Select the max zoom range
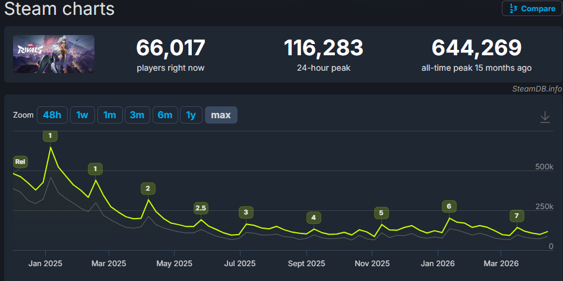The image size is (563, 281). (221, 115)
